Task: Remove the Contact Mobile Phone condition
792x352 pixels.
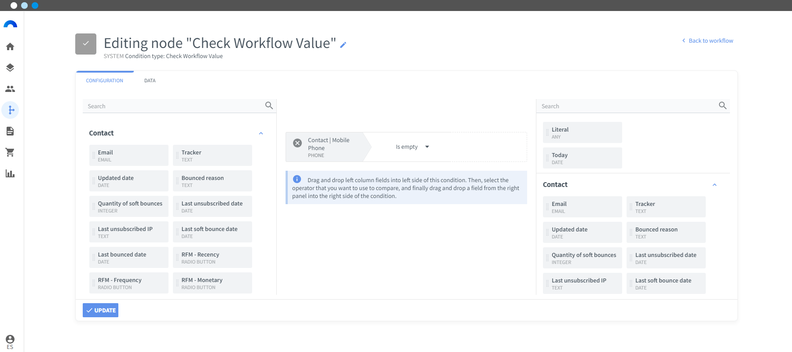Action: (x=297, y=143)
